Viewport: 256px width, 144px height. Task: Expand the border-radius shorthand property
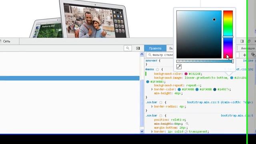point(152,106)
